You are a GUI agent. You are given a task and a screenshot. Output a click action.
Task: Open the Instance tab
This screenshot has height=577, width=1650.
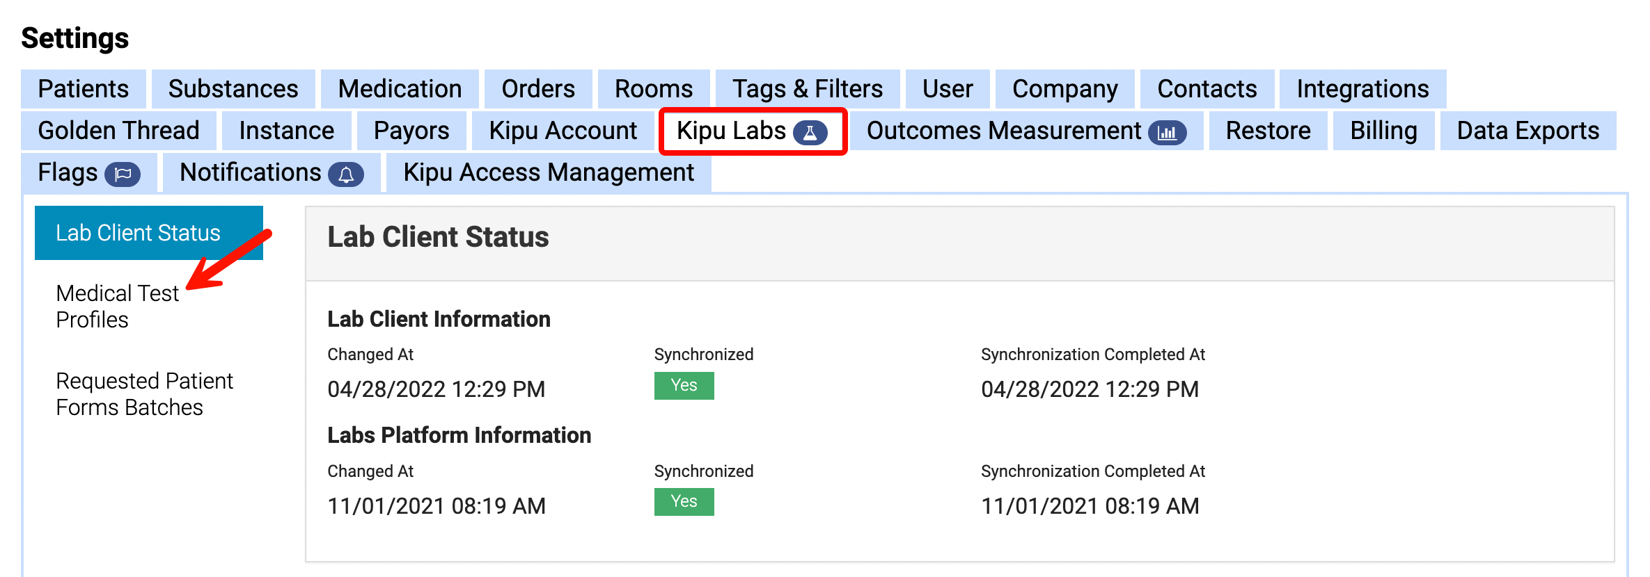(x=286, y=131)
